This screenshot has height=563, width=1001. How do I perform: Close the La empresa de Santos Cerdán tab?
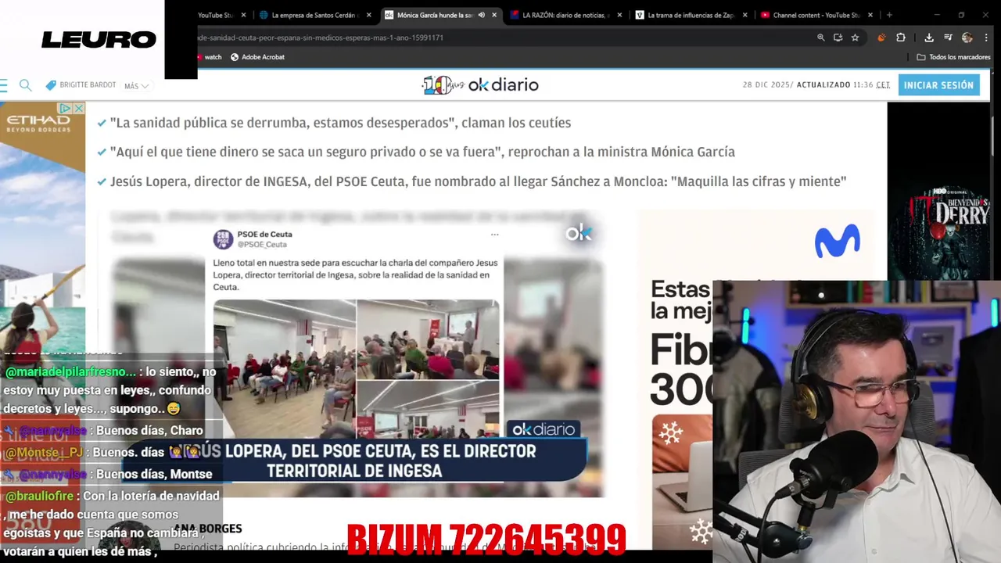click(x=370, y=15)
